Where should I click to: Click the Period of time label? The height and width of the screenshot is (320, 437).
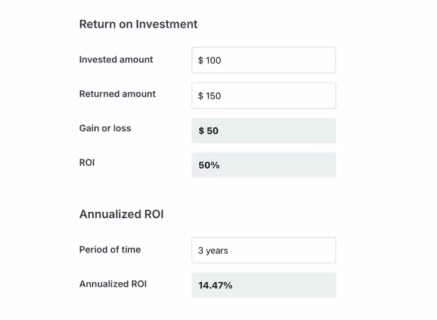pos(110,250)
